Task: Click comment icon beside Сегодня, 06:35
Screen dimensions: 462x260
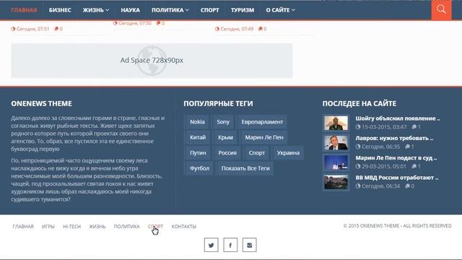Action: pos(407,147)
